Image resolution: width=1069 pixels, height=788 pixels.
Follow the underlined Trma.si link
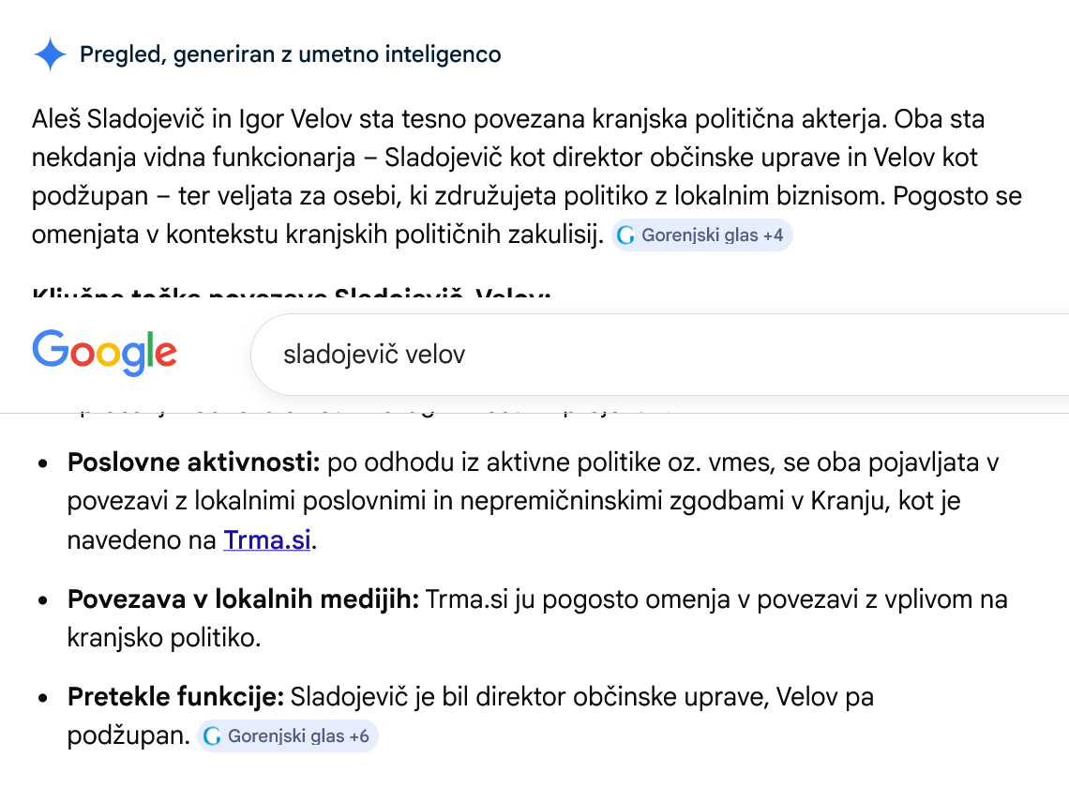click(266, 540)
